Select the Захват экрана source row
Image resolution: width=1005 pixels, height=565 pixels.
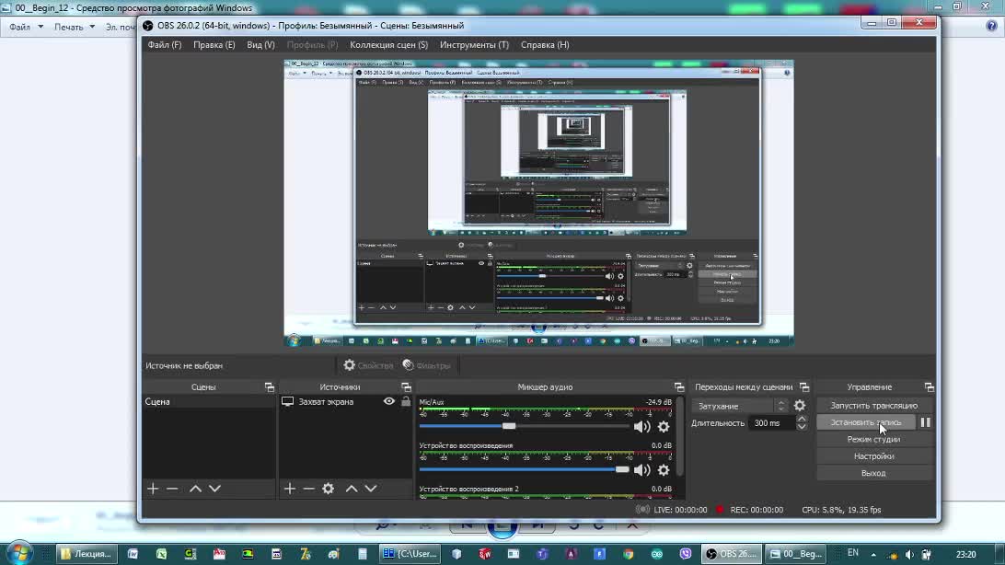coord(345,401)
